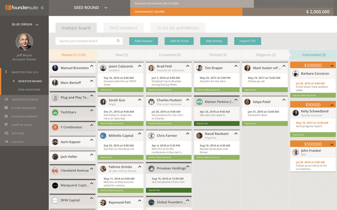Click Brad Feld avatar photo
Screen dimensions: 337x210
tap(151, 68)
